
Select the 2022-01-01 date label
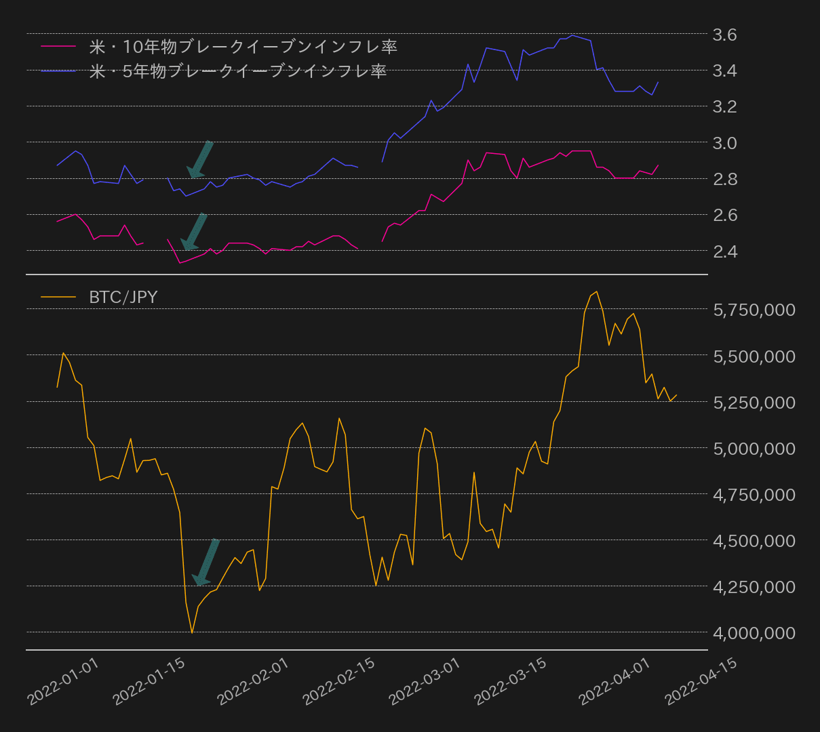point(61,682)
